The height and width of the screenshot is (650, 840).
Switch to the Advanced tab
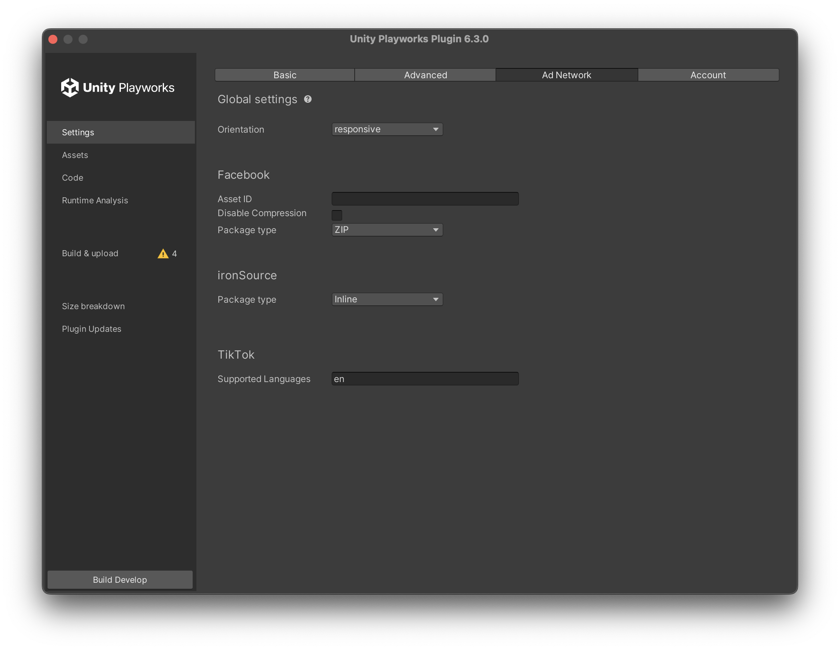click(425, 75)
